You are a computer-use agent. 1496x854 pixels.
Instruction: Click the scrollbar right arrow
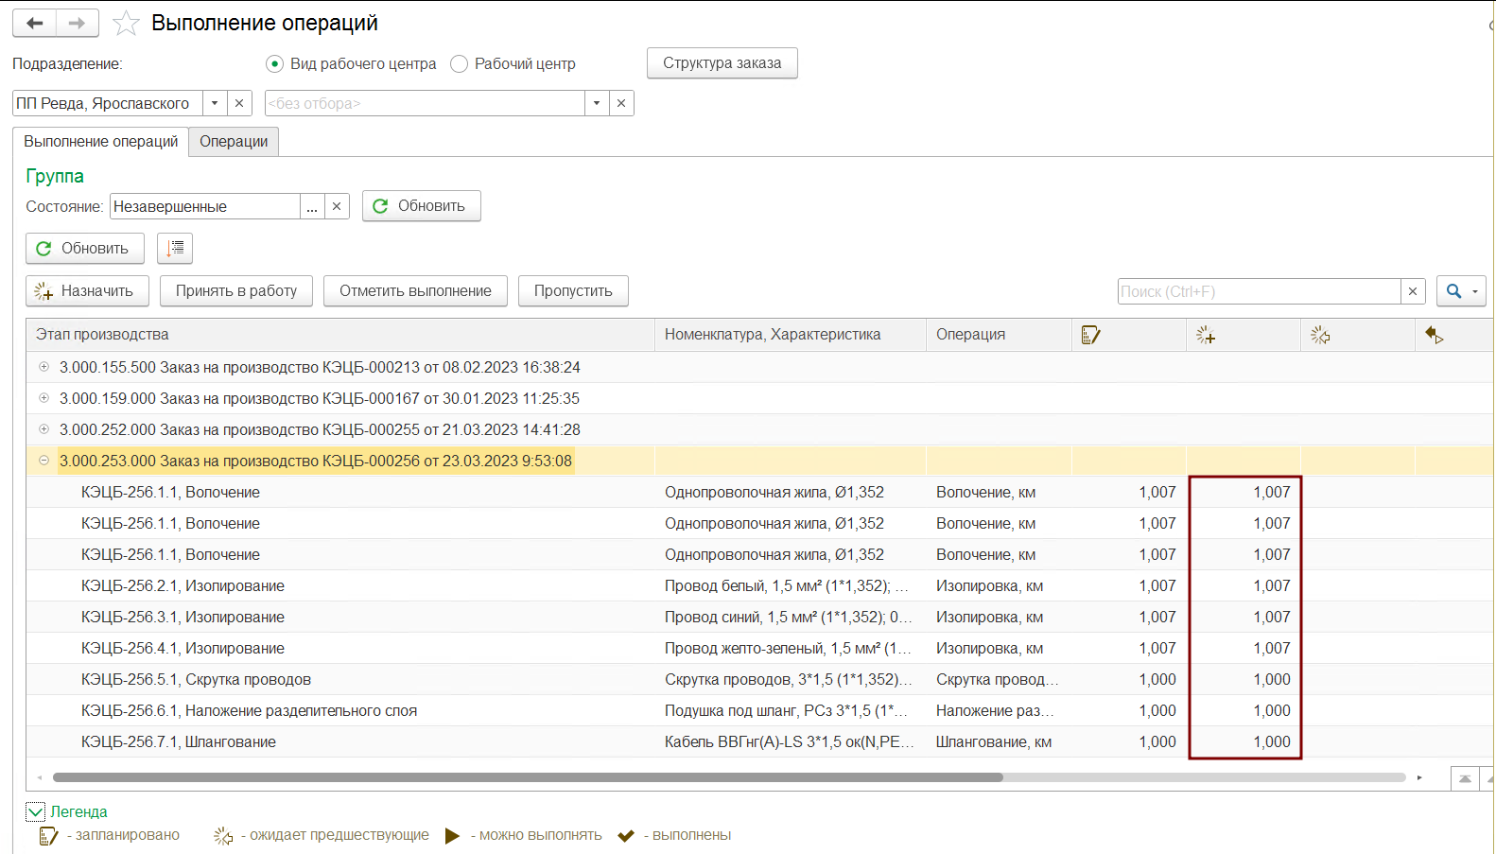1419,777
